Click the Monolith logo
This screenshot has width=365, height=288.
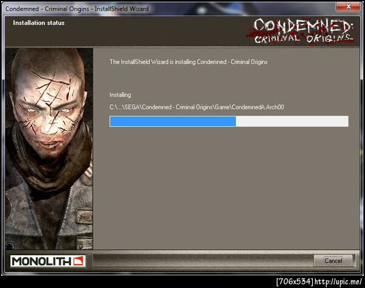[47, 261]
